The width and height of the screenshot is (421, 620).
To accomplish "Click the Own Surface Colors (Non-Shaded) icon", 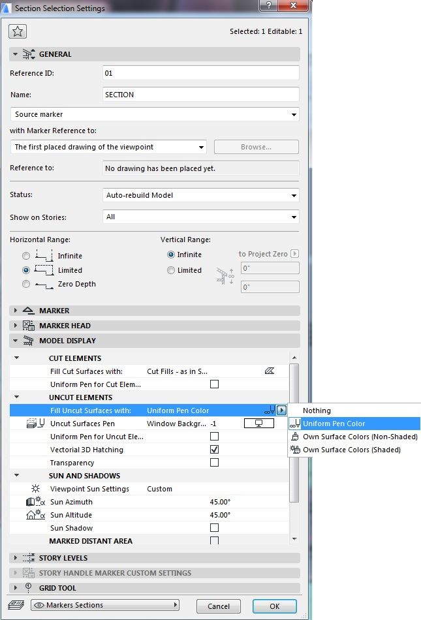I will click(x=295, y=437).
